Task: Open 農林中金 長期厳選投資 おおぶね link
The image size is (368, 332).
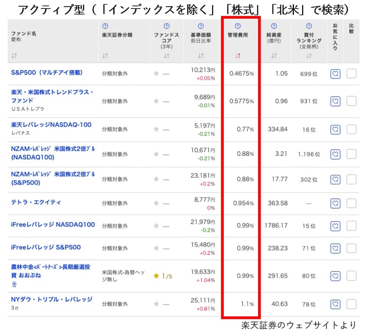Action: tap(51, 271)
